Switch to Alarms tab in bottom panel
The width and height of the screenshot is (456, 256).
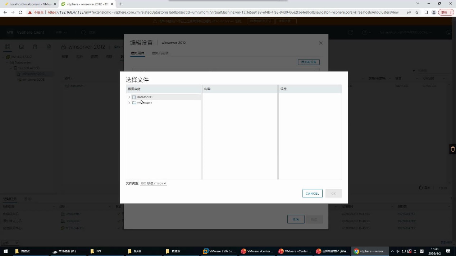click(x=27, y=199)
